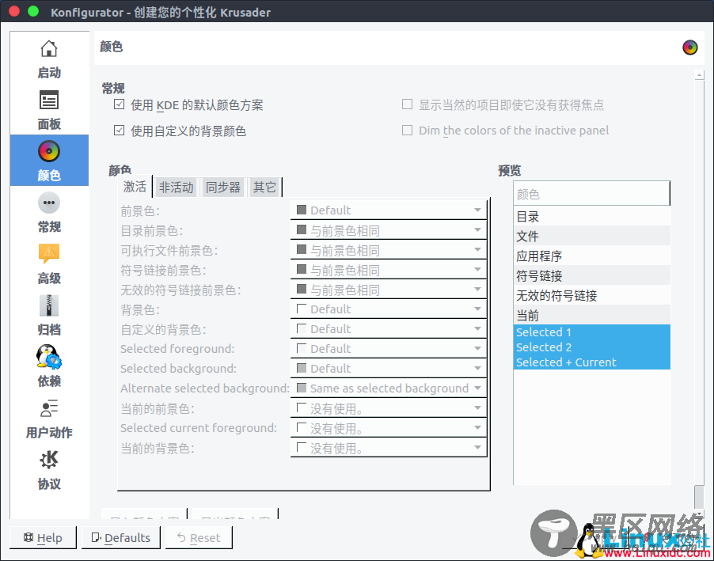The width and height of the screenshot is (714, 561).
Task: Open the Selected foreground dropdown
Action: (389, 349)
